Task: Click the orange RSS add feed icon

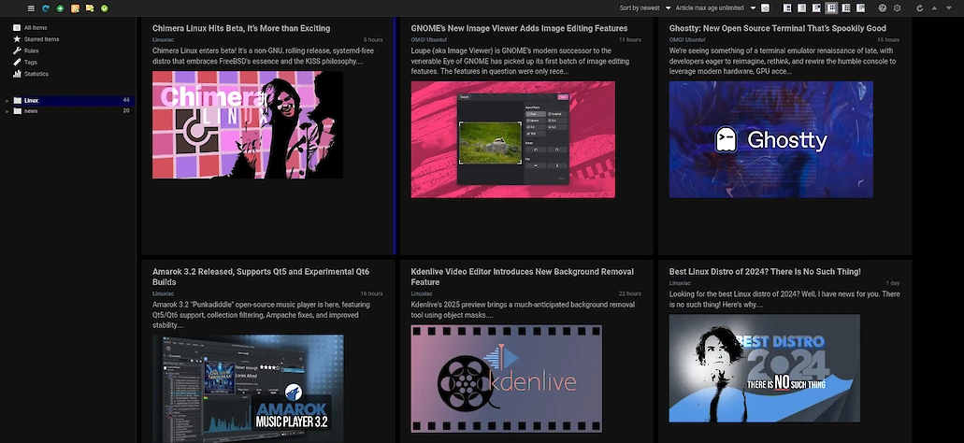Action: (75, 8)
